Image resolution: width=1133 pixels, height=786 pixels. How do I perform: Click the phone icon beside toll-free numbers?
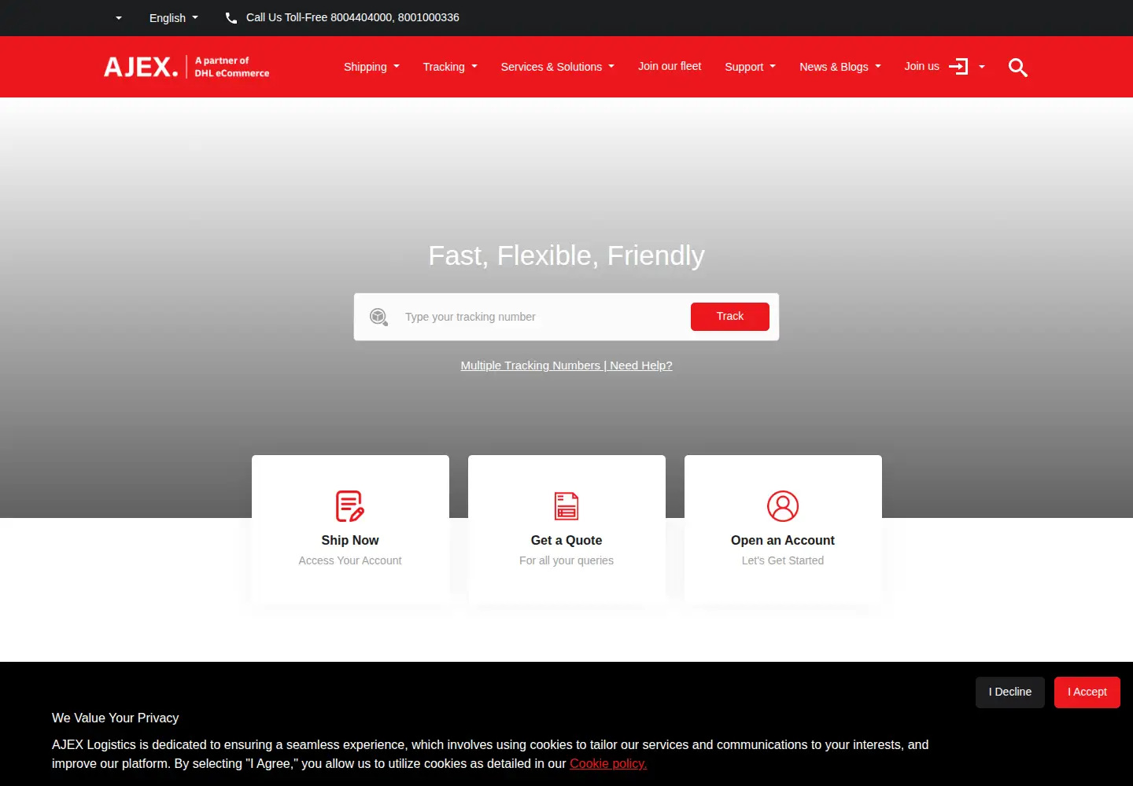tap(231, 17)
